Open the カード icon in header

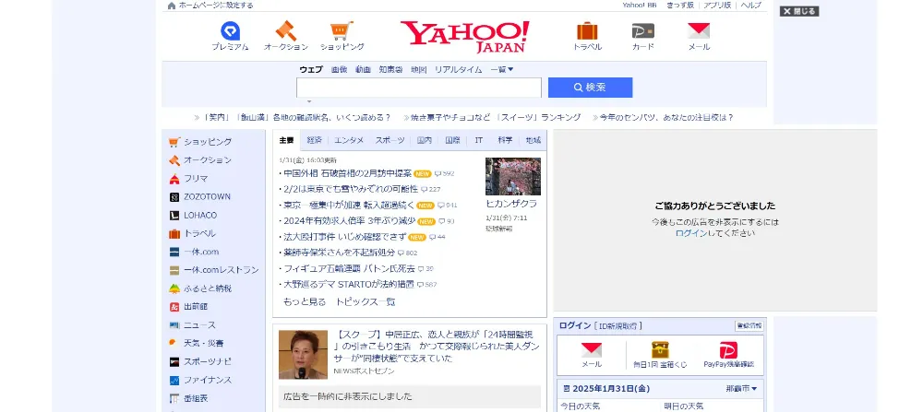[642, 30]
